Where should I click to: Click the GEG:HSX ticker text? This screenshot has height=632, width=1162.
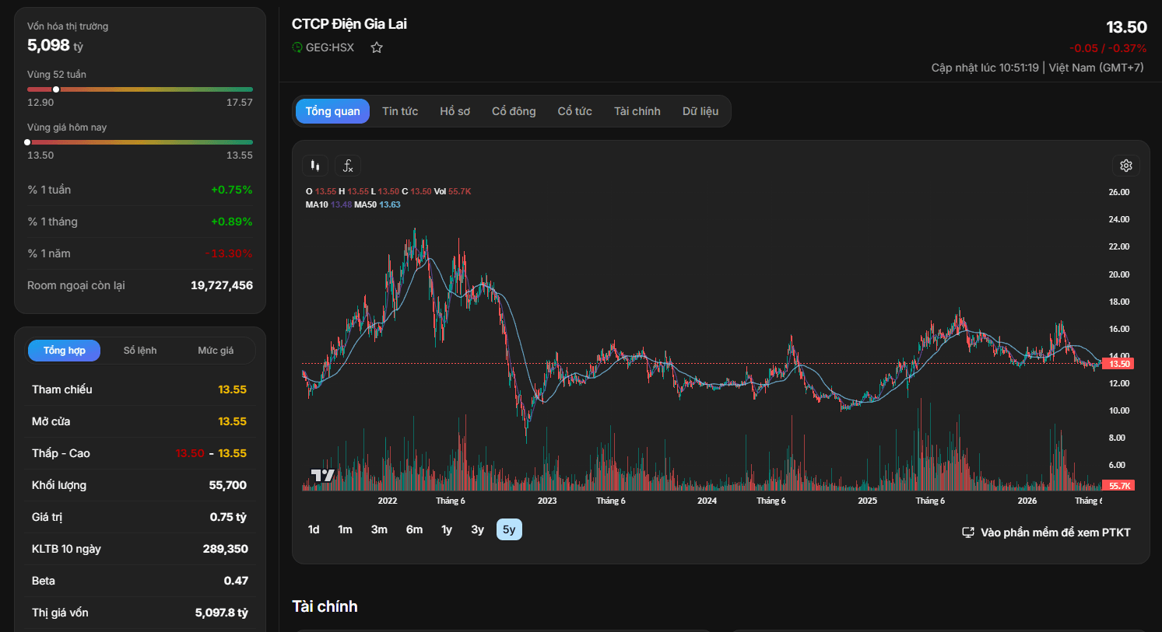330,47
